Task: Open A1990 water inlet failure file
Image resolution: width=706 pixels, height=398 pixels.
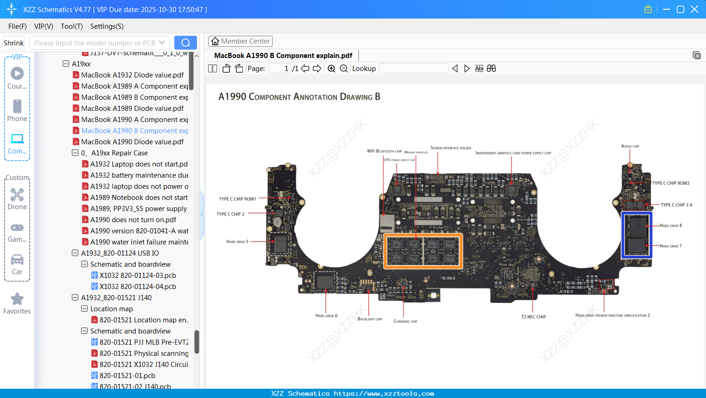Action: [x=139, y=242]
